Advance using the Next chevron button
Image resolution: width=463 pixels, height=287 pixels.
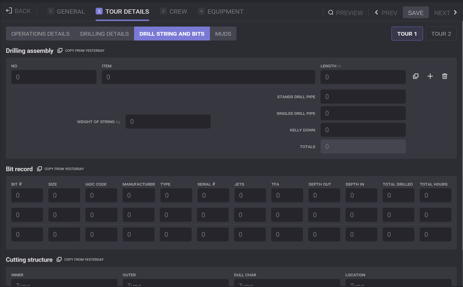(446, 13)
